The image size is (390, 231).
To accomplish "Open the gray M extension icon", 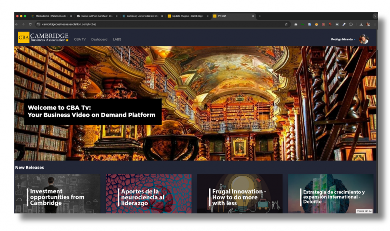I will [337, 24].
